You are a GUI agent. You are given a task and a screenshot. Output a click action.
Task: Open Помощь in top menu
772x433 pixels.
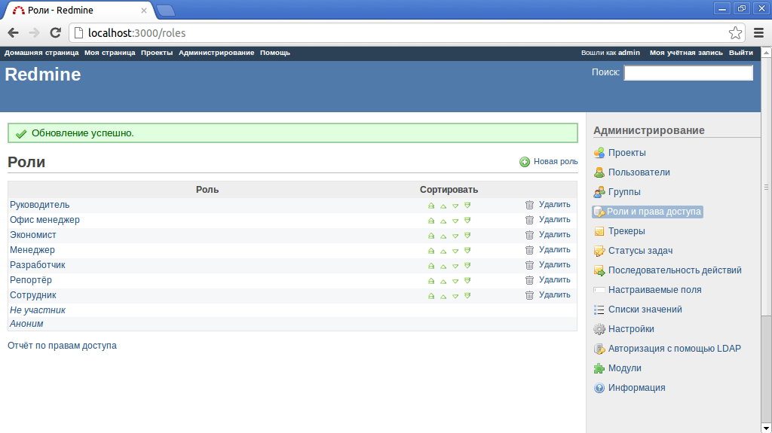tap(275, 53)
